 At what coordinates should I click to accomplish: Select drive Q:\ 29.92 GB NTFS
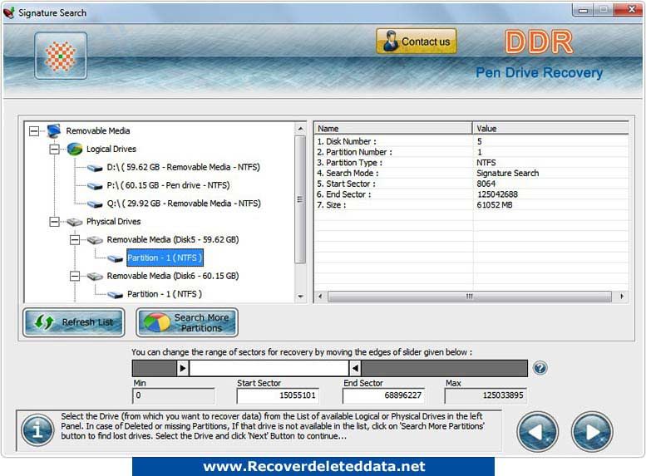tap(184, 204)
